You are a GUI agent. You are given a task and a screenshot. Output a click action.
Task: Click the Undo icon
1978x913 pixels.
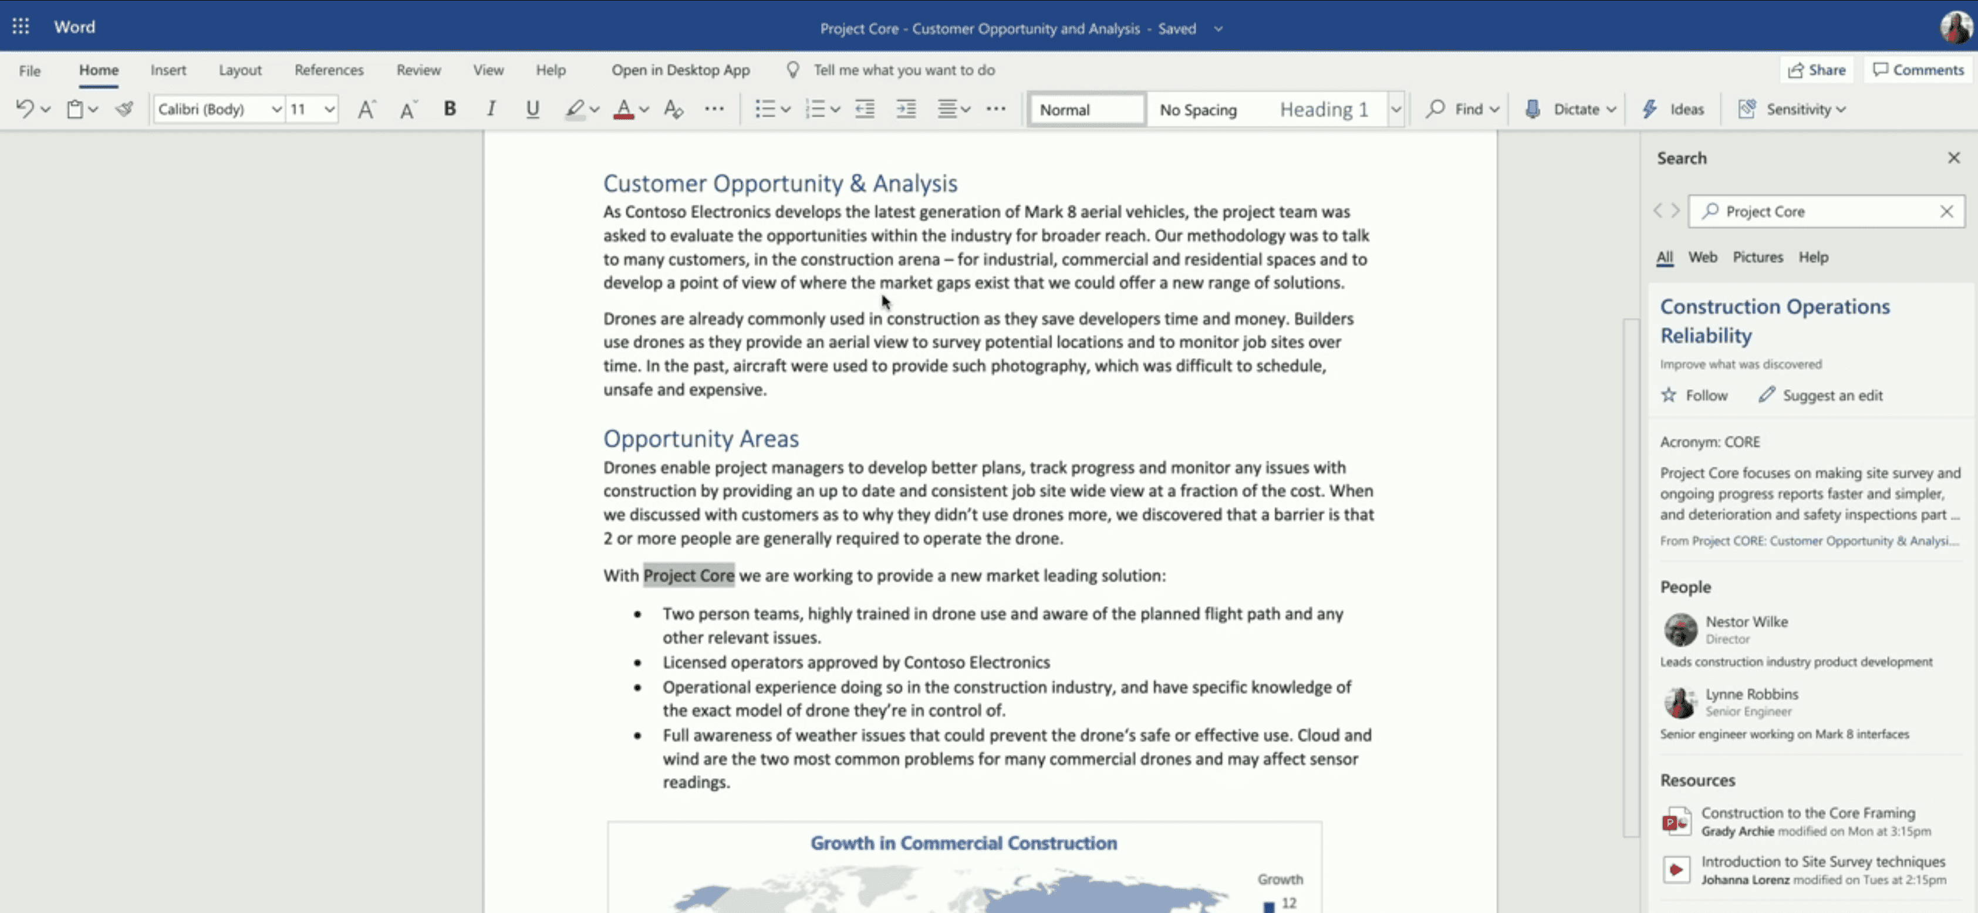25,109
